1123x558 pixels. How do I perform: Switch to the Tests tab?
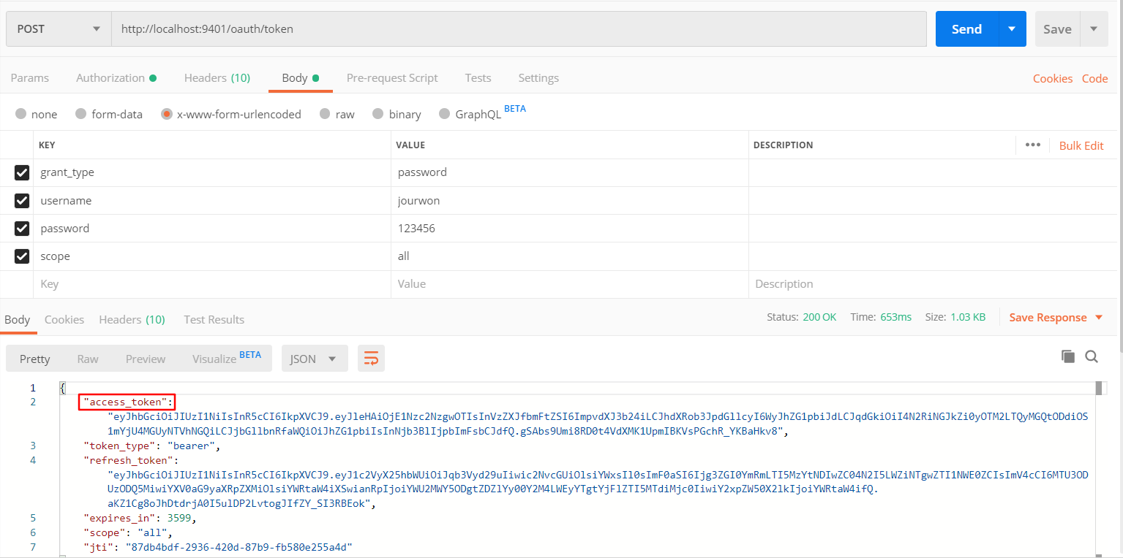click(477, 77)
